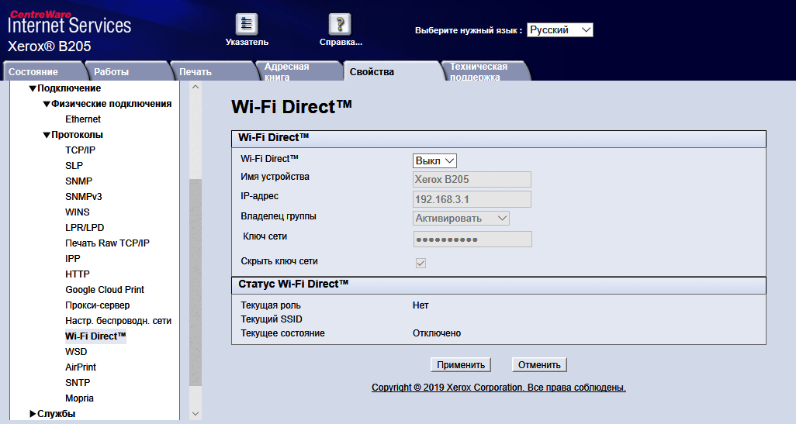The width and height of the screenshot is (796, 424).
Task: Click sidebar scrollbar up arrow
Action: (x=196, y=87)
